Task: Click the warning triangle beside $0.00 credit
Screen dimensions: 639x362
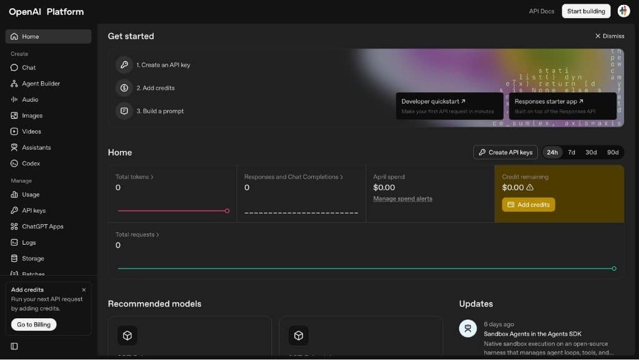Action: pyautogui.click(x=530, y=187)
